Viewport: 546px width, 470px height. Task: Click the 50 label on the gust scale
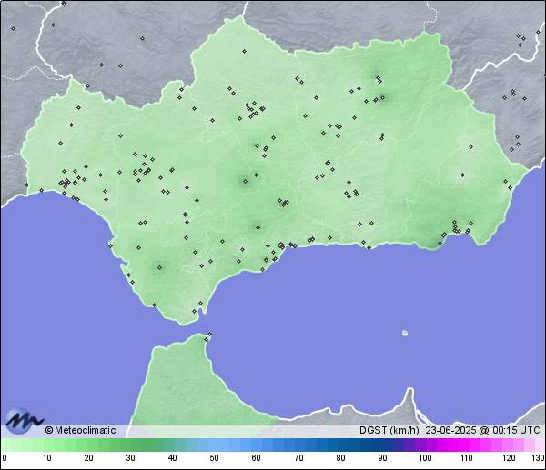pos(215,458)
